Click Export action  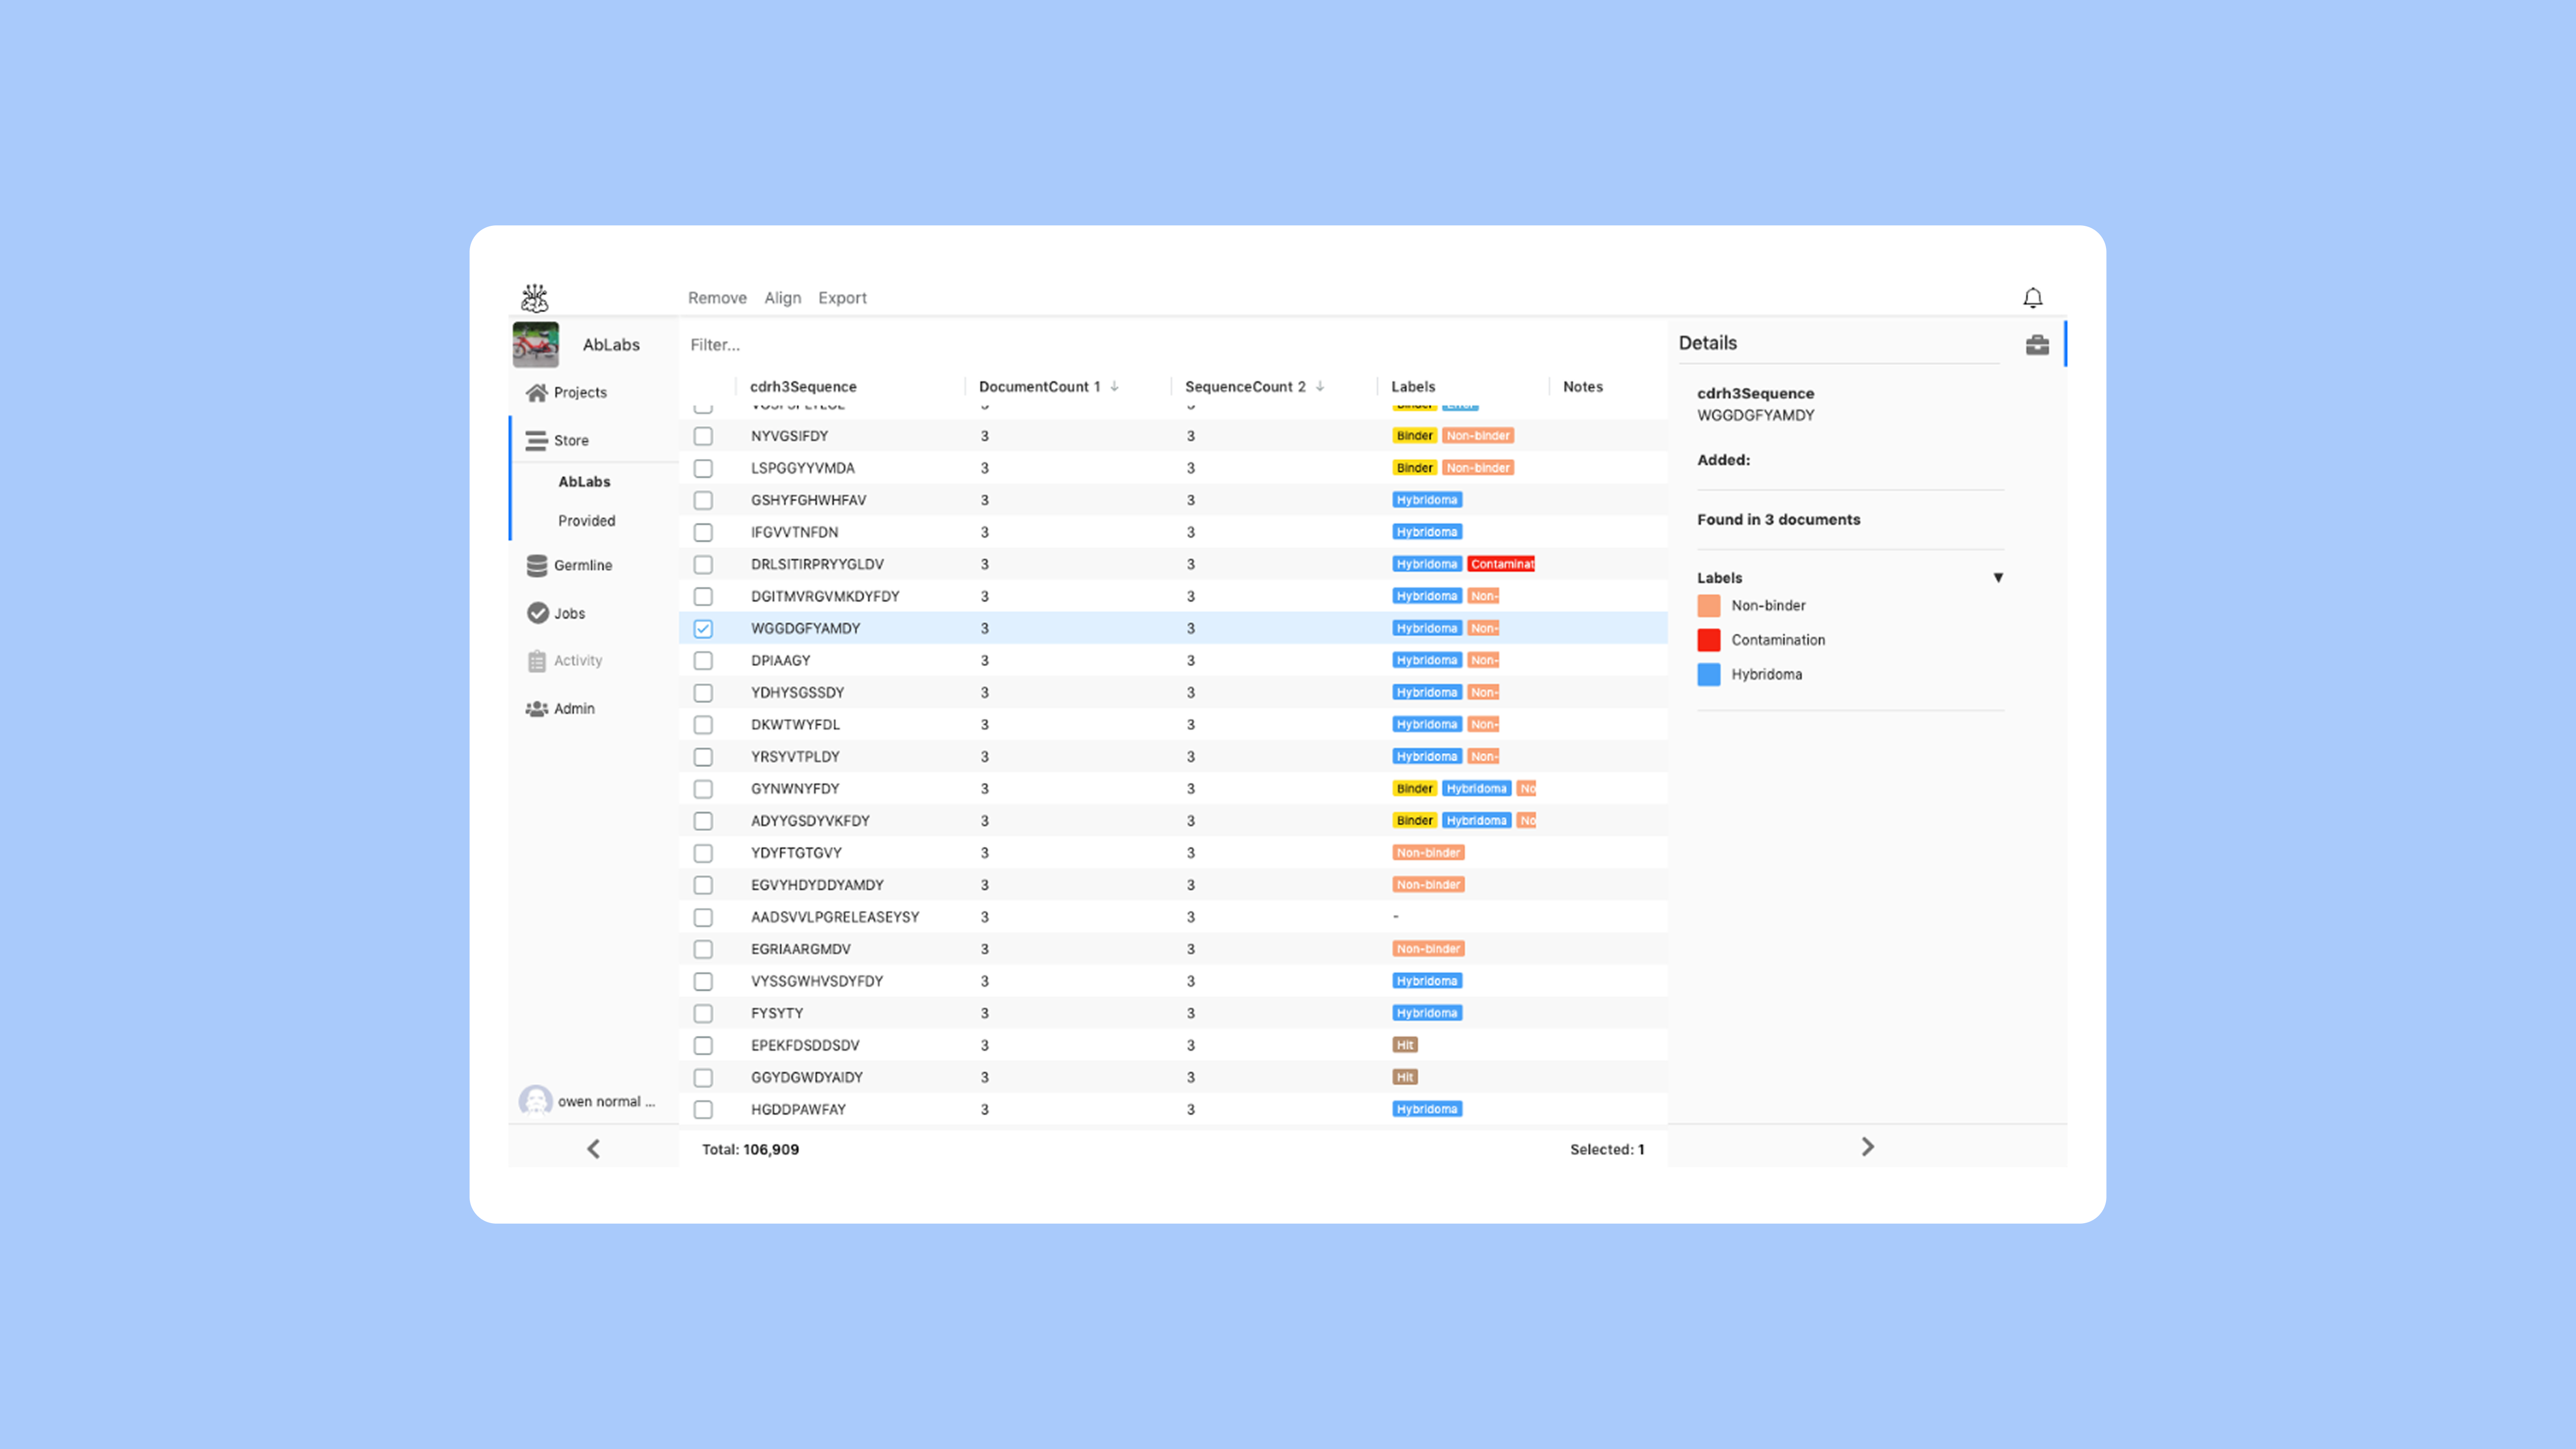(842, 298)
